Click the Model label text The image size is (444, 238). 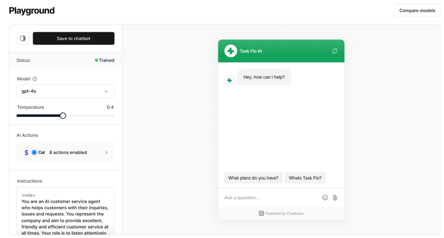click(23, 79)
